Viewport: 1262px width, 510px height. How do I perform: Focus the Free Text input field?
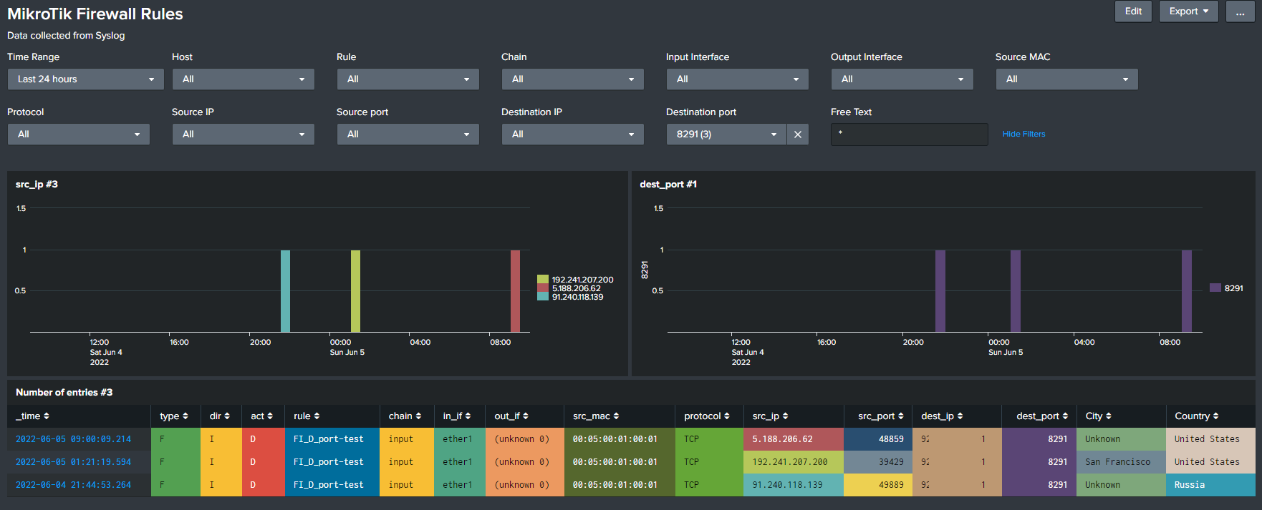click(x=909, y=134)
